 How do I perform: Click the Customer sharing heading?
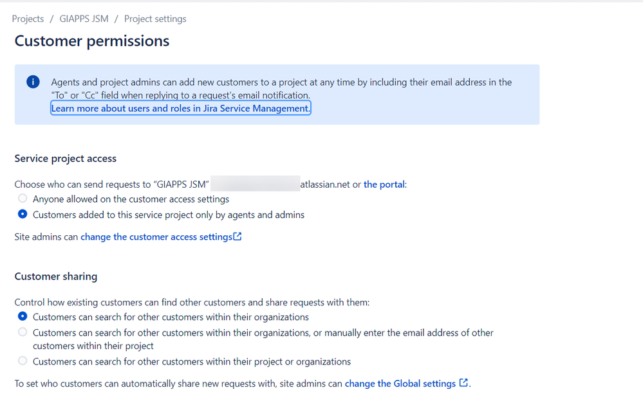tap(56, 276)
